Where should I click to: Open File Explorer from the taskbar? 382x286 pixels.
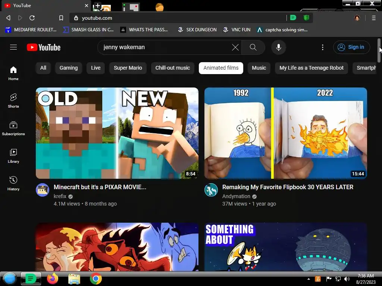point(74,279)
